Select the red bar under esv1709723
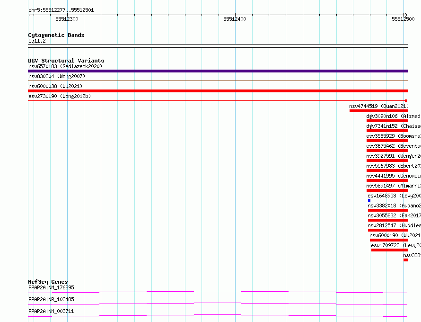The width and height of the screenshot is (421, 322). [390, 250]
